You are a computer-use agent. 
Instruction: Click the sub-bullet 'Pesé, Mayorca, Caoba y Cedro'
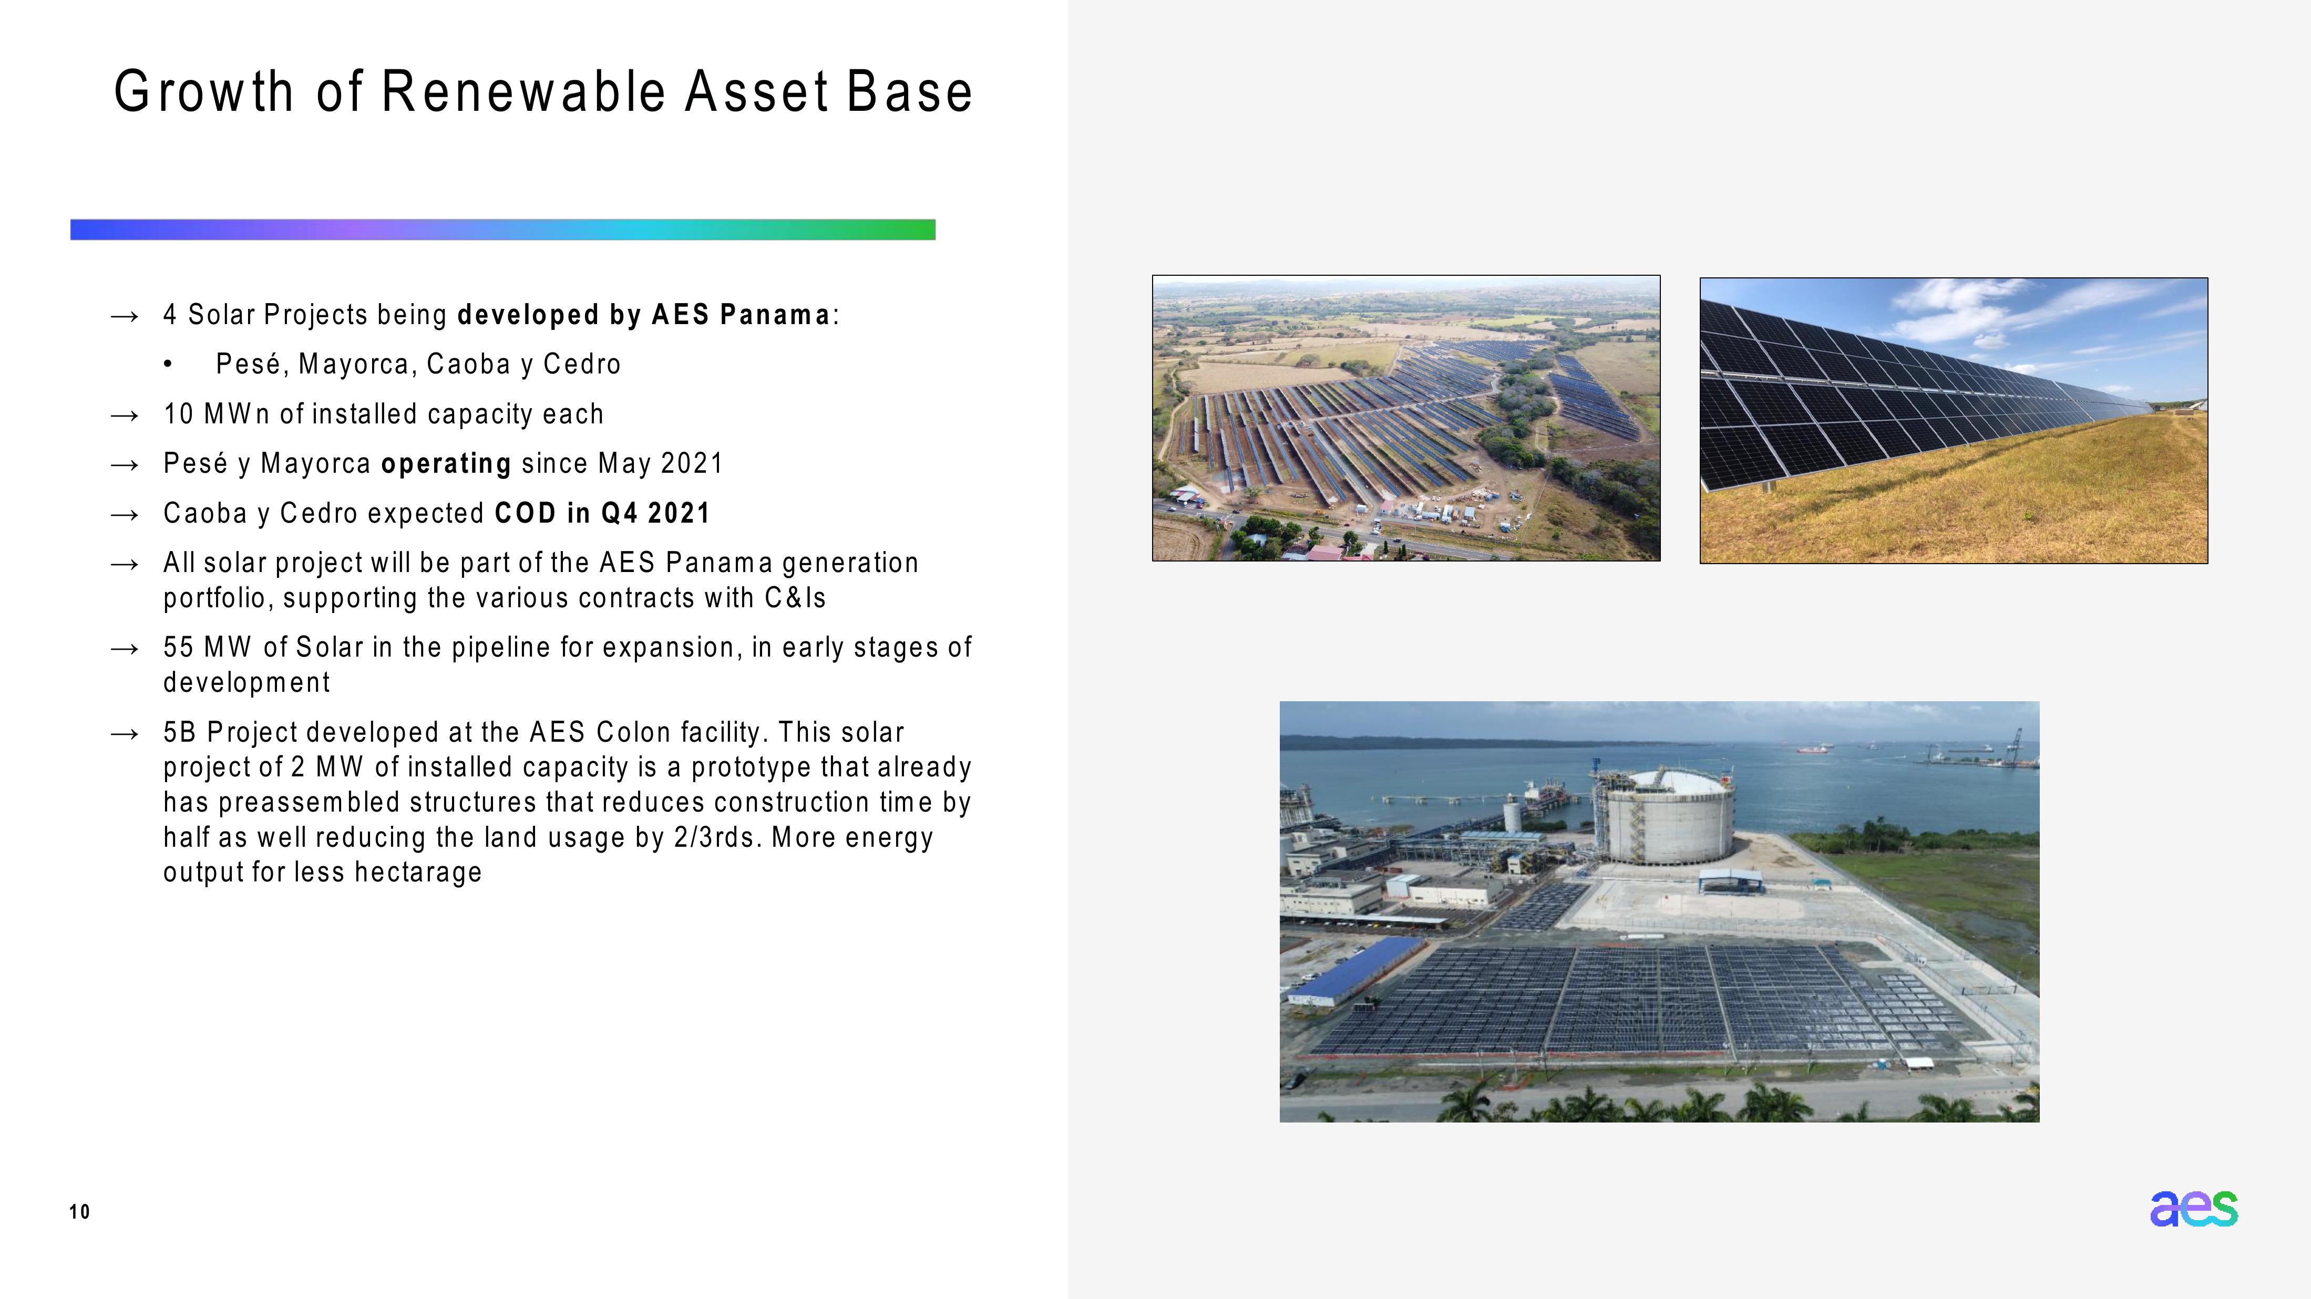pos(418,364)
